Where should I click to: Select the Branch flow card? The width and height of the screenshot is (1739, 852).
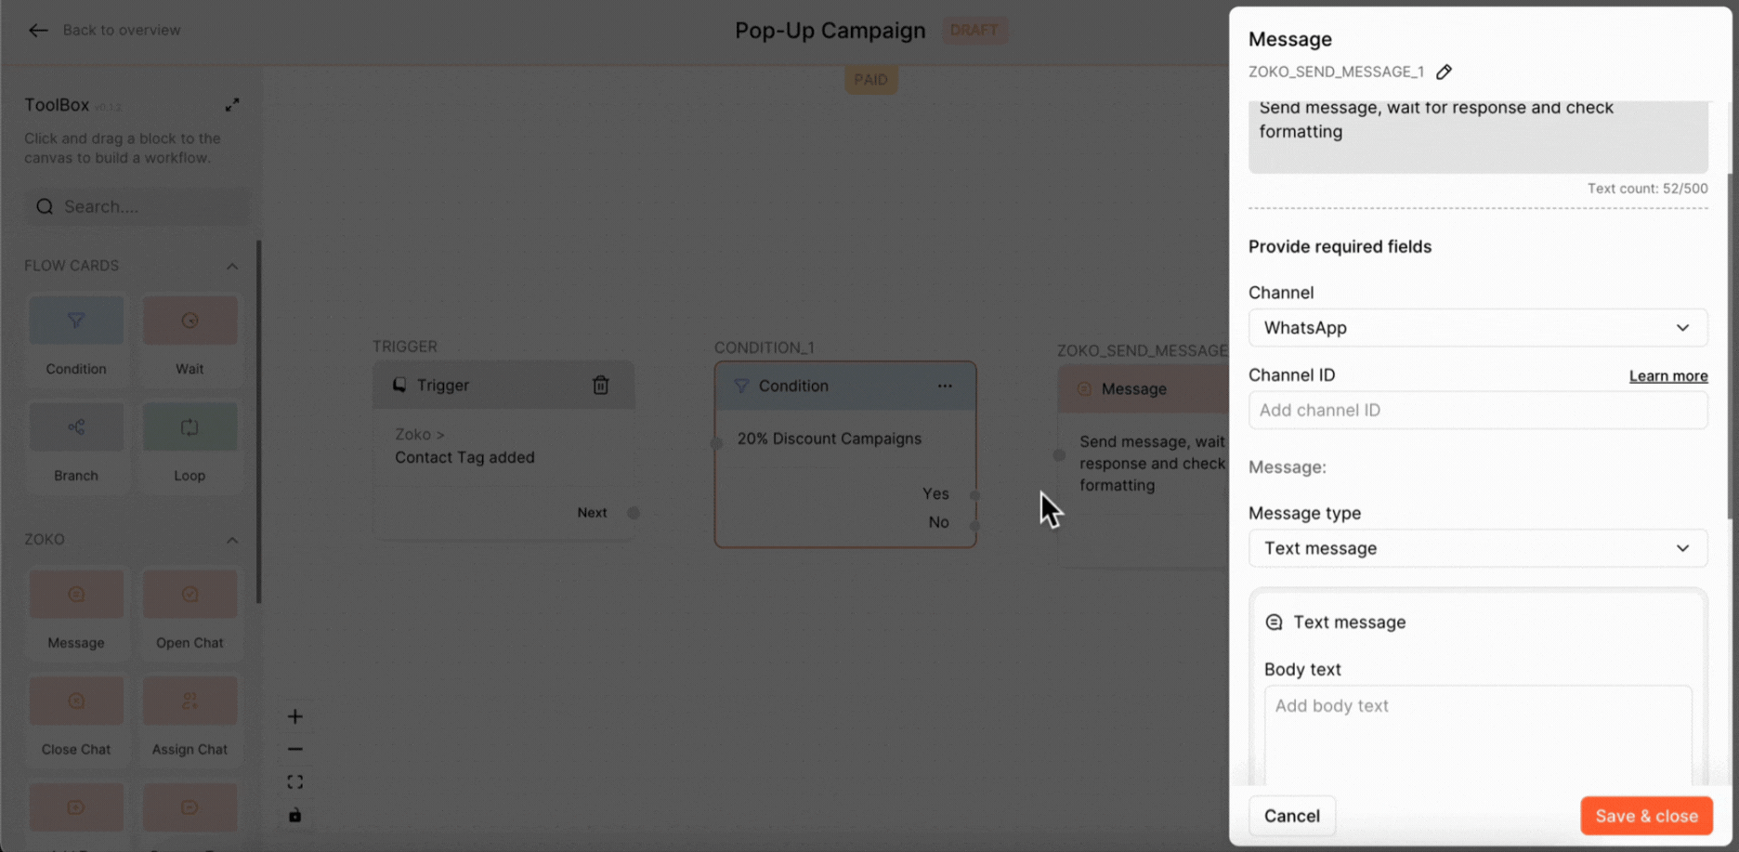point(76,428)
